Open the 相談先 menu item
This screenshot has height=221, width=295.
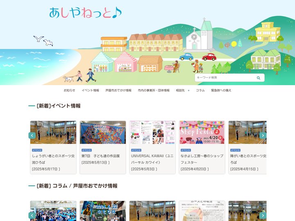(x=180, y=90)
